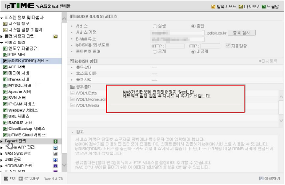The height and width of the screenshot is (185, 285).
Task: Click the HTTP port input field
Action: (x=175, y=46)
